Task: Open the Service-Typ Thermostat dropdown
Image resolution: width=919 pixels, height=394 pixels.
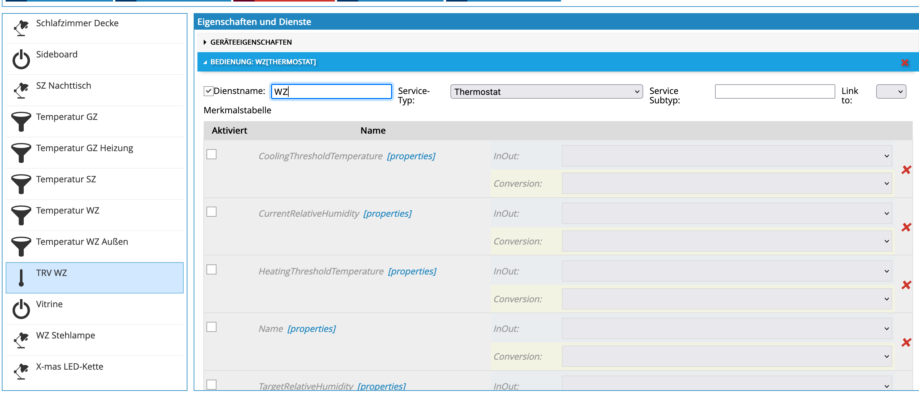Action: coord(547,92)
